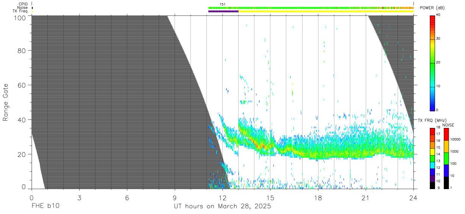Screen dimensions: 465x214
Task: Click the 21 tick on the UT hours axis
Action: point(366,198)
